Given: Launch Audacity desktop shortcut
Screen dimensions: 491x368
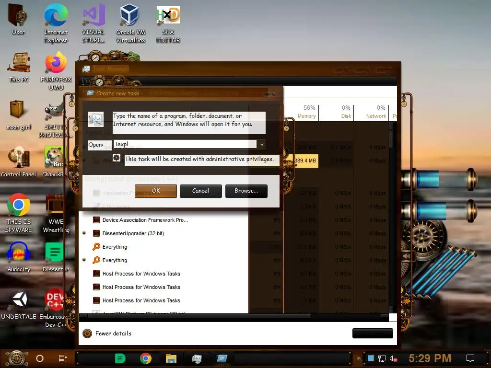Looking at the screenshot, I should tap(19, 257).
